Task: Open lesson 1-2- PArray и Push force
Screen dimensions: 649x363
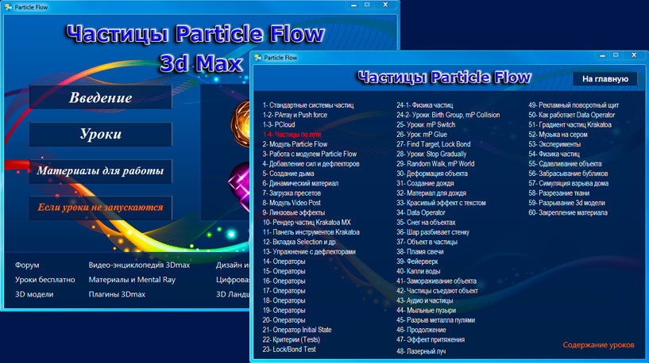Action: [x=296, y=115]
